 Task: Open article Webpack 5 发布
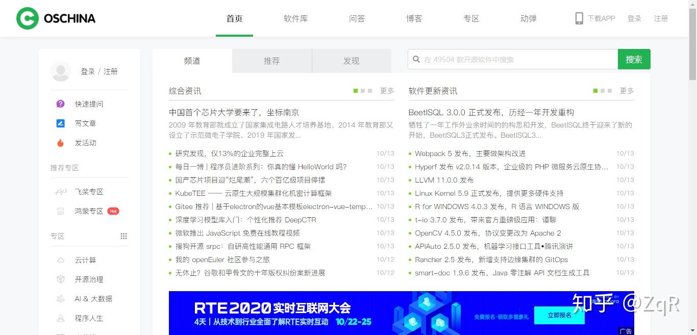tap(470, 153)
